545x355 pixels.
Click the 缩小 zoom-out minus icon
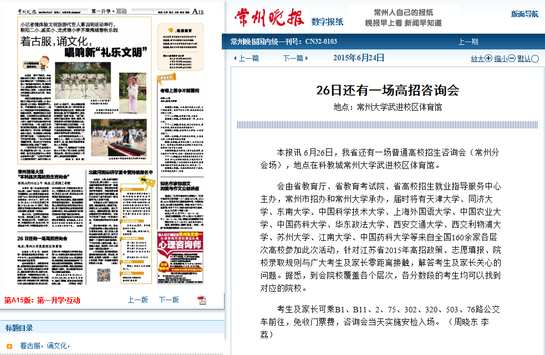pos(512,58)
